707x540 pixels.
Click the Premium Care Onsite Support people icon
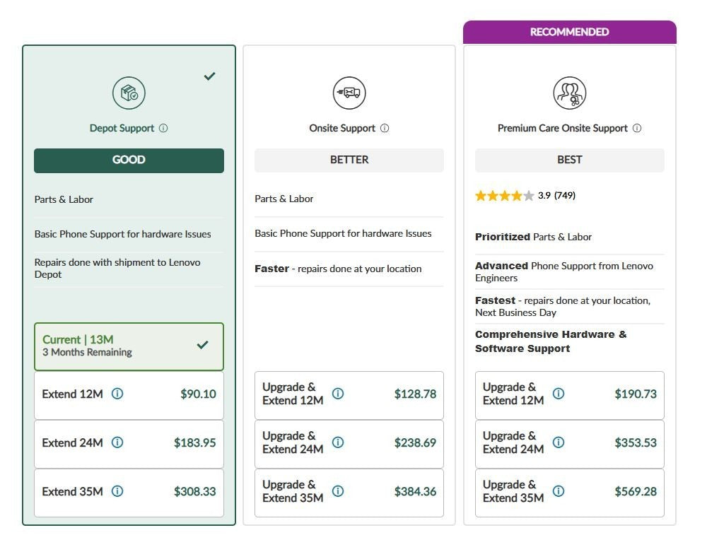point(569,93)
